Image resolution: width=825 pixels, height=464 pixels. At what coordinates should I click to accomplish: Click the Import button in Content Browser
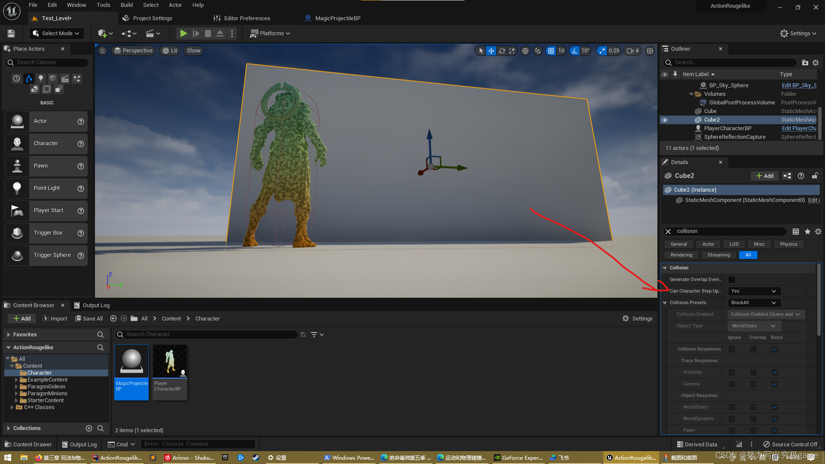[x=55, y=319]
